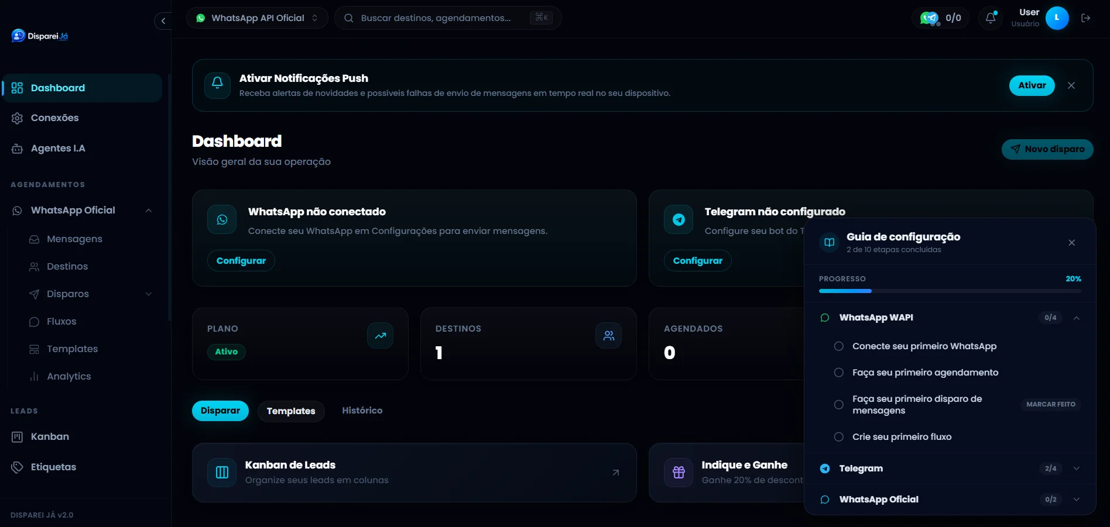The height and width of the screenshot is (527, 1110).
Task: Click the 20% progress value
Action: [x=1073, y=279]
